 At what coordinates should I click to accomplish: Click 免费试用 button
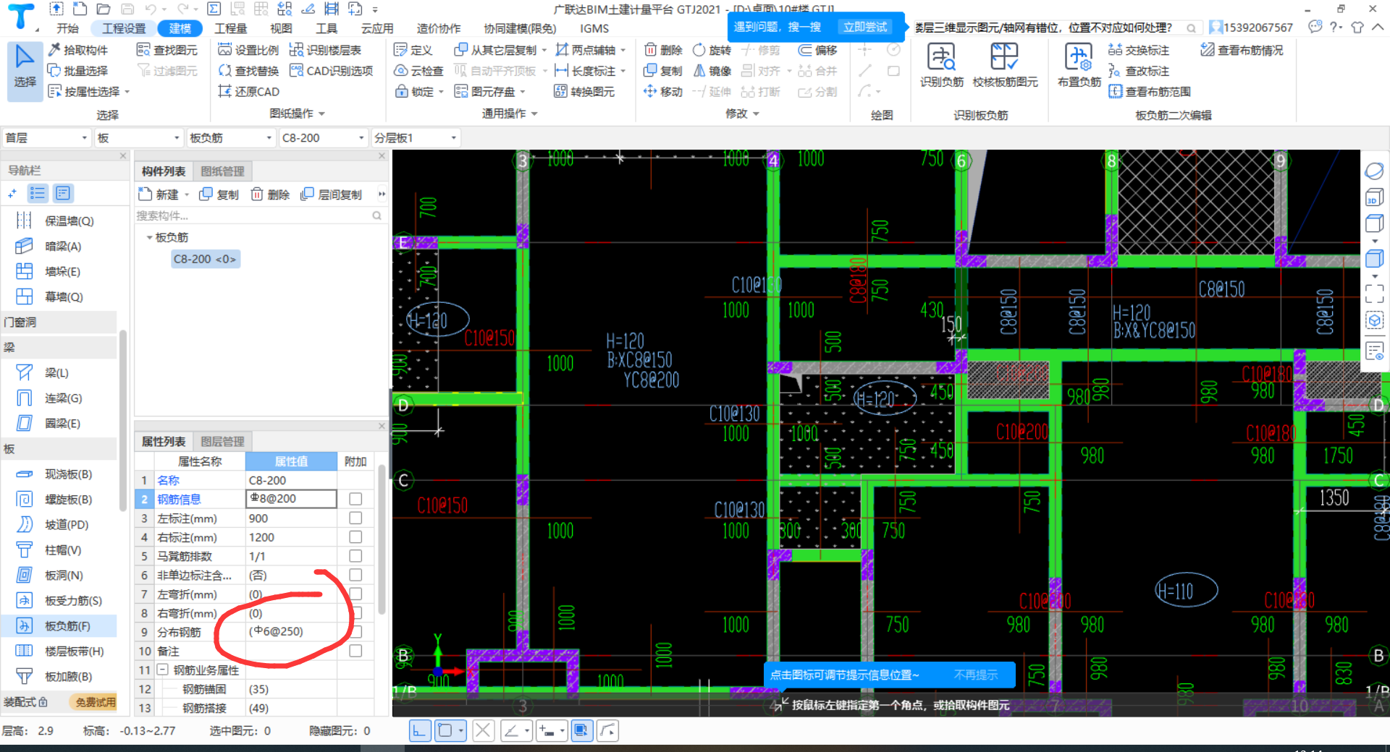point(96,702)
